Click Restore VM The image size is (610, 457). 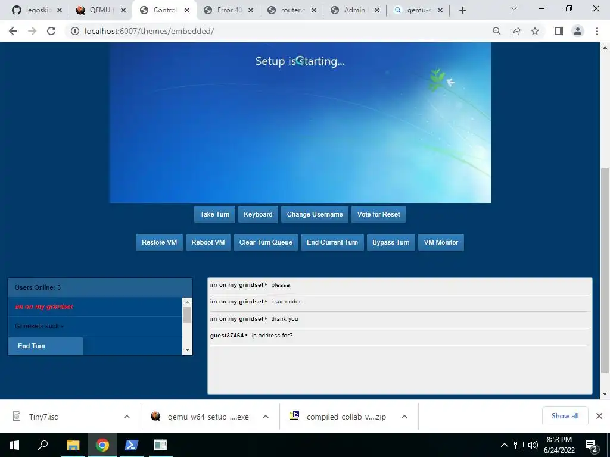click(159, 243)
